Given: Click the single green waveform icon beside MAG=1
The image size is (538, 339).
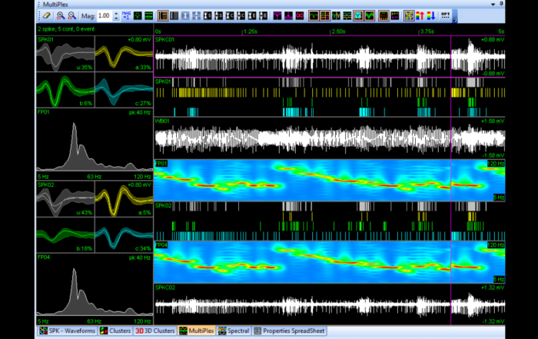Looking at the screenshot, I should [138, 16].
